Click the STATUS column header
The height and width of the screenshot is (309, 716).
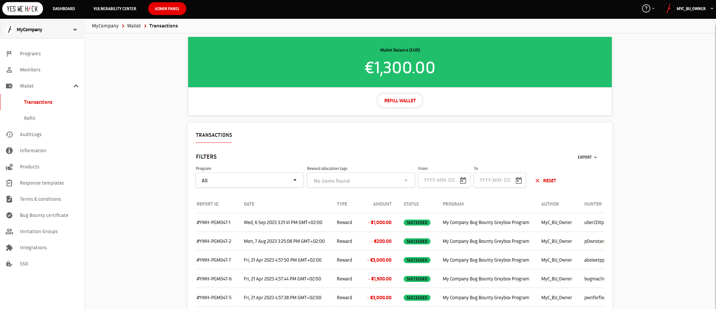[411, 204]
